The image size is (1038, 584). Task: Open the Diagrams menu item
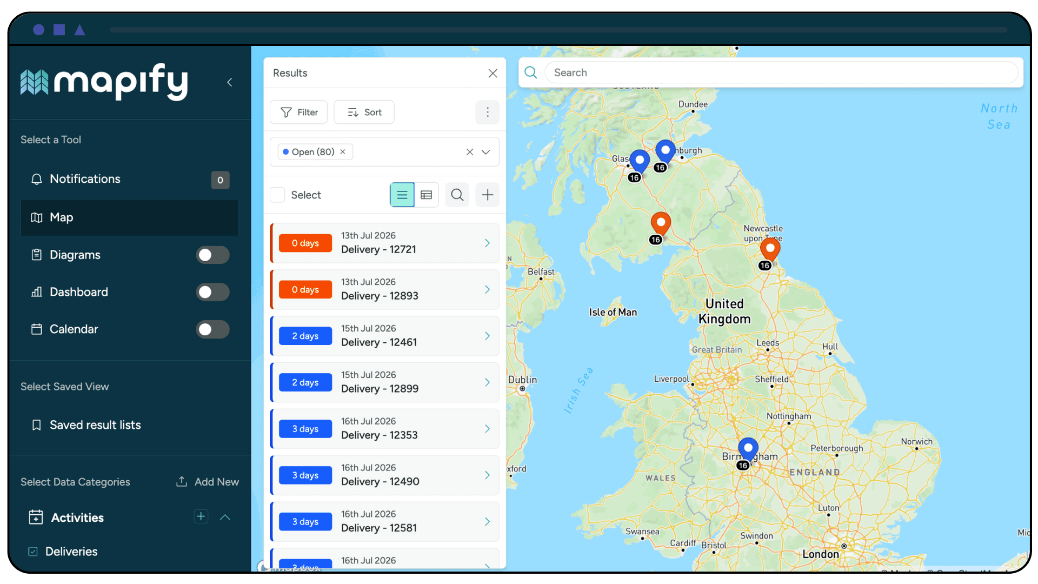click(75, 255)
